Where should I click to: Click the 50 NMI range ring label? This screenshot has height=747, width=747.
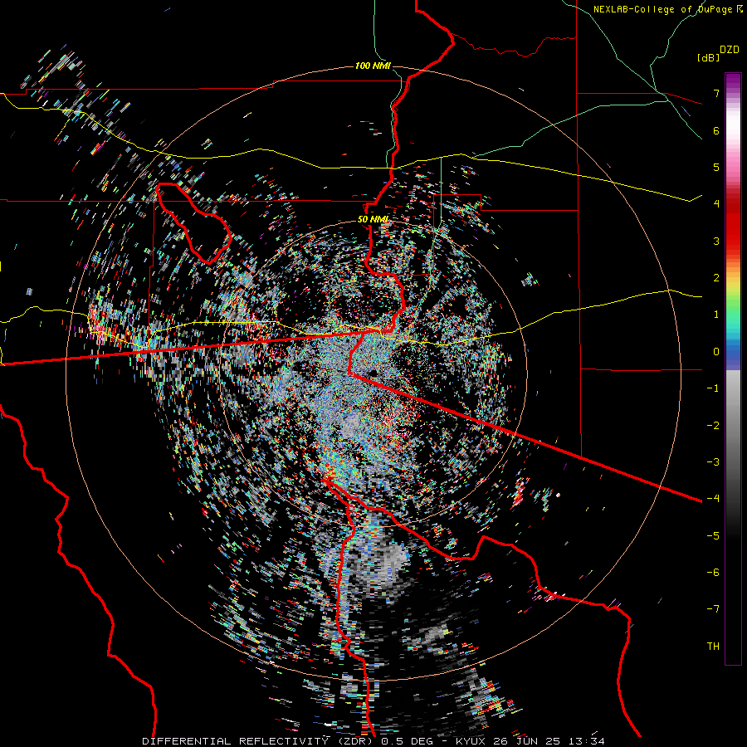(373, 220)
